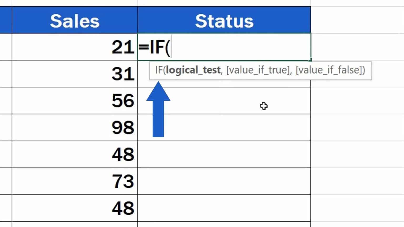Select the 48 cell directly below 98
This screenshot has height=227, width=404.
pos(75,154)
